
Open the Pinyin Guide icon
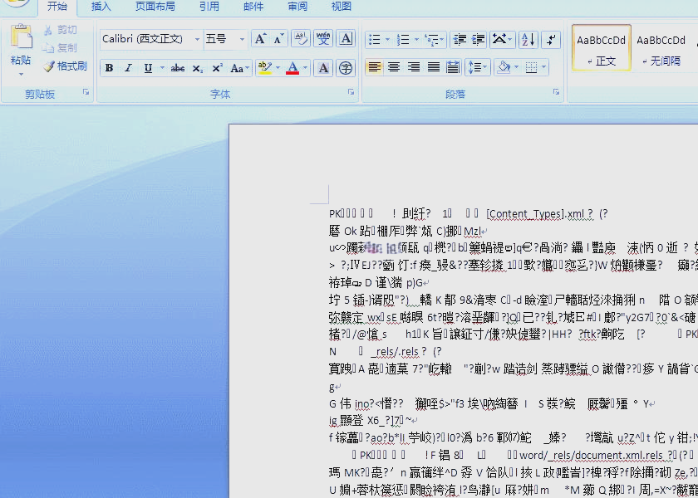pyautogui.click(x=322, y=37)
